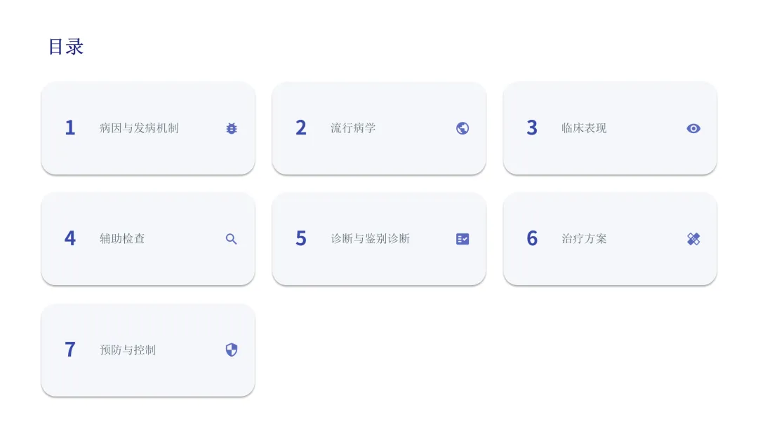
Task: Go to the 诊断与鉴别诊断 label
Action: point(370,239)
